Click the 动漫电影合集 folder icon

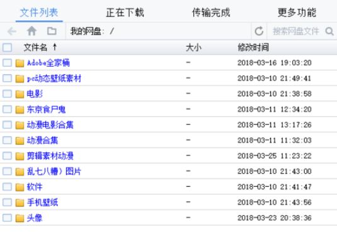coord(20,125)
